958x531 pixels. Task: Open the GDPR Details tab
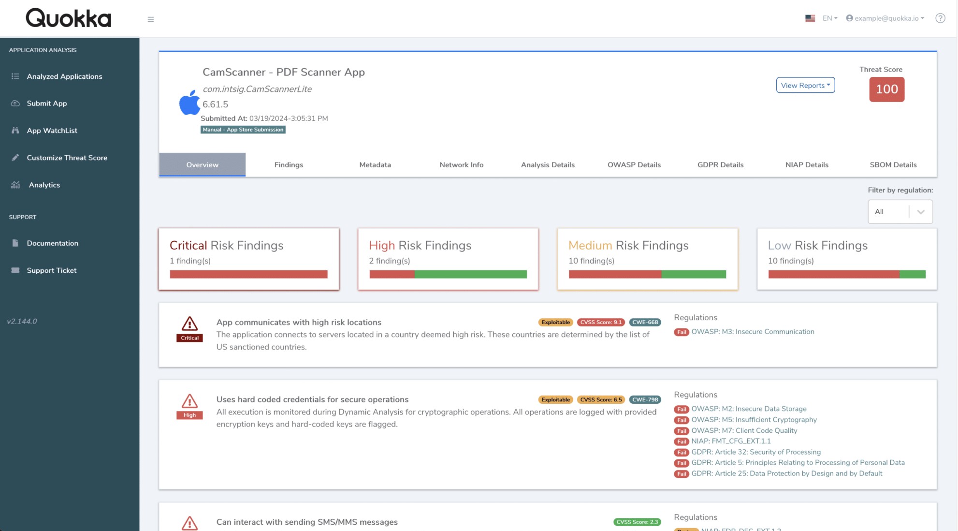click(x=720, y=165)
